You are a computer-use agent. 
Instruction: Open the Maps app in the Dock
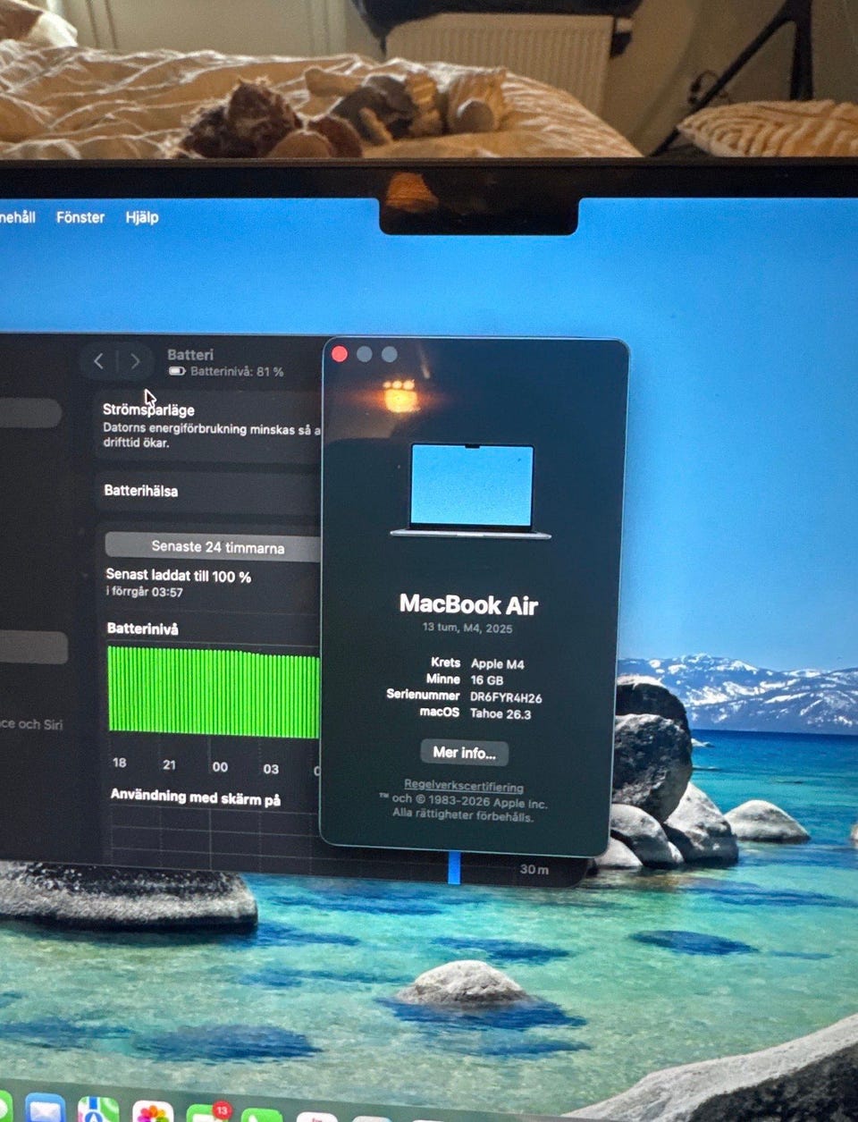point(98,1110)
